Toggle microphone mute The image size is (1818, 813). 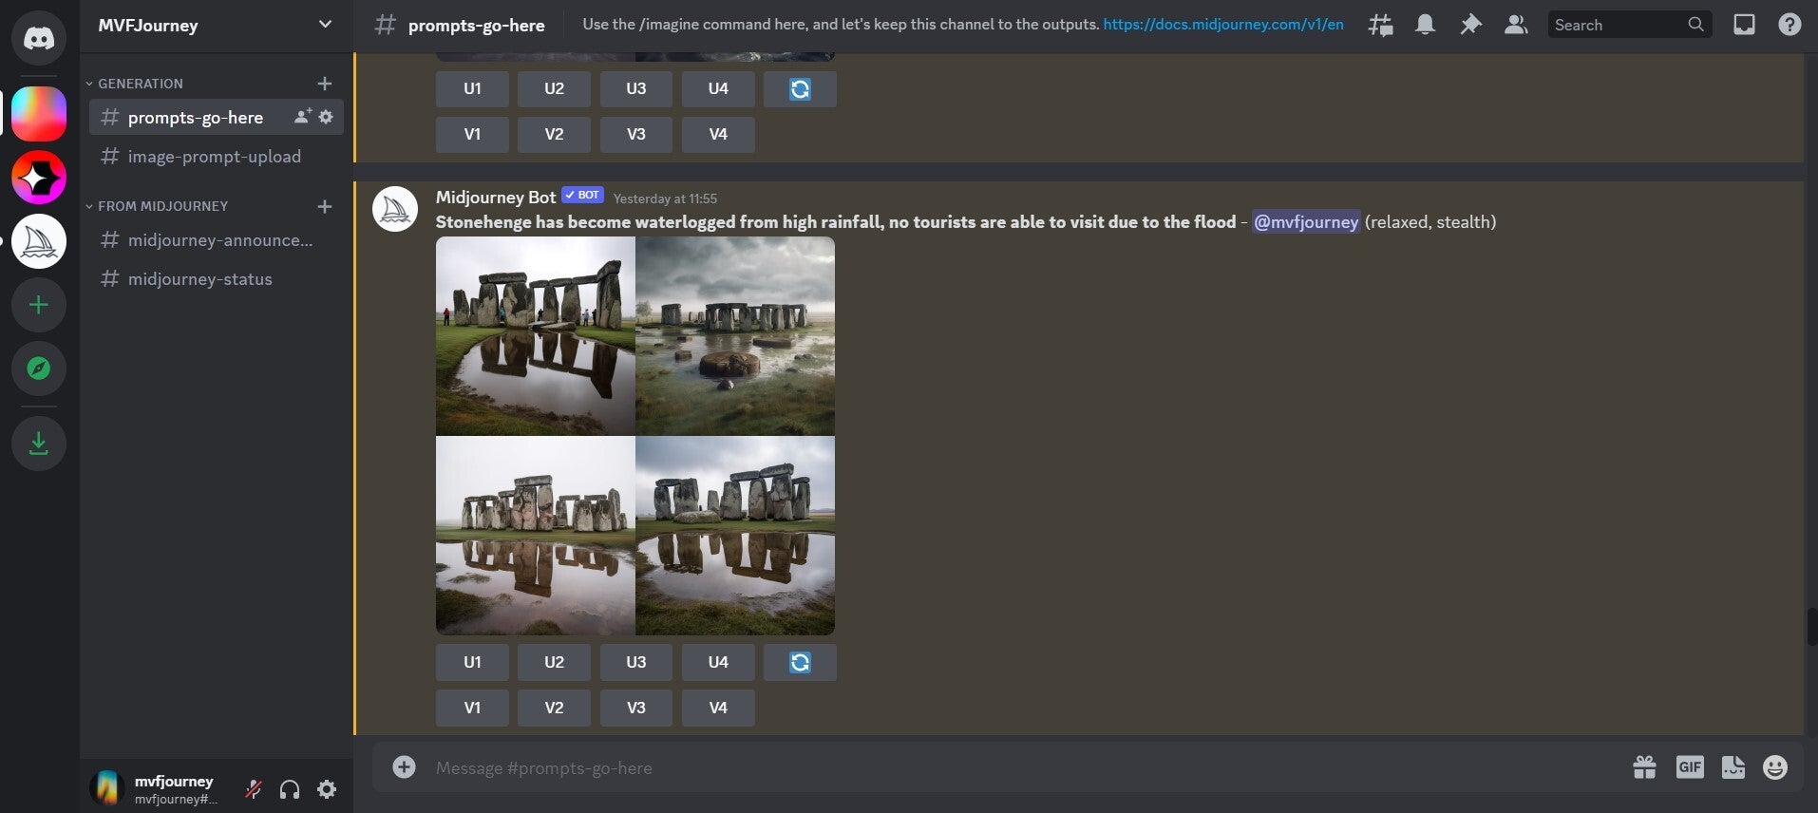tap(254, 789)
